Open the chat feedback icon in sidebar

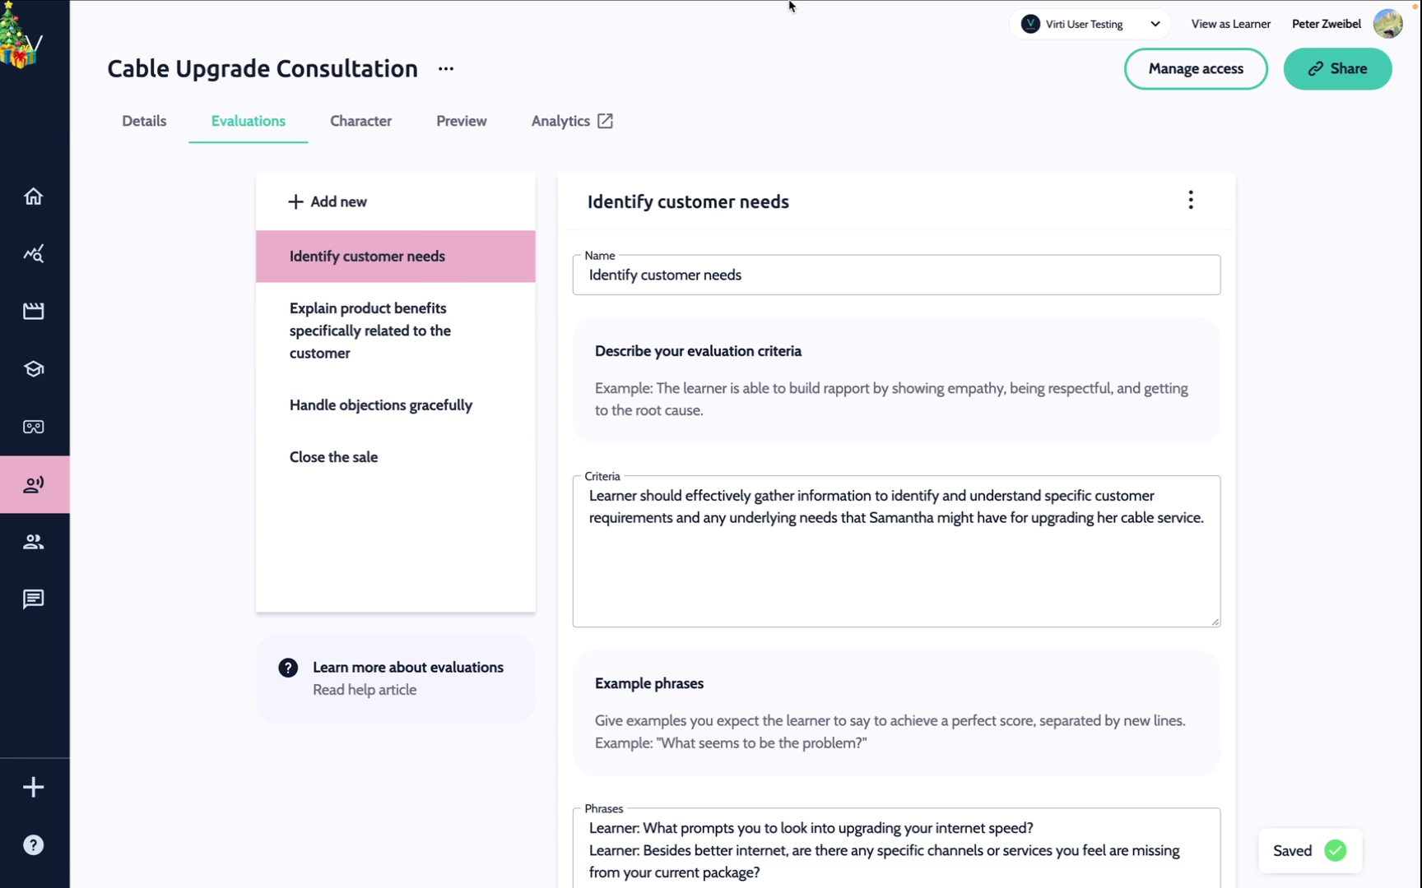34,599
